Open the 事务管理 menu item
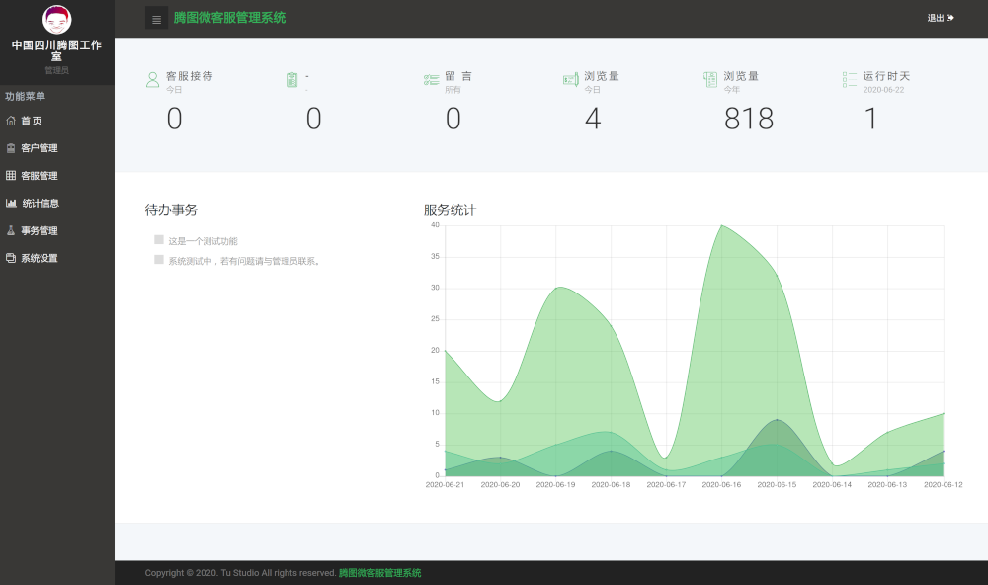The height and width of the screenshot is (585, 988). click(x=39, y=231)
